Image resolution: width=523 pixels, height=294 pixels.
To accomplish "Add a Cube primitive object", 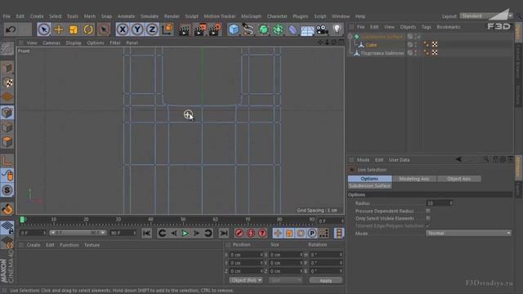I will point(234,29).
